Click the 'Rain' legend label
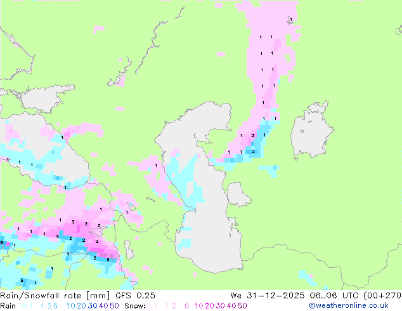402x311 pixels. tap(8, 306)
